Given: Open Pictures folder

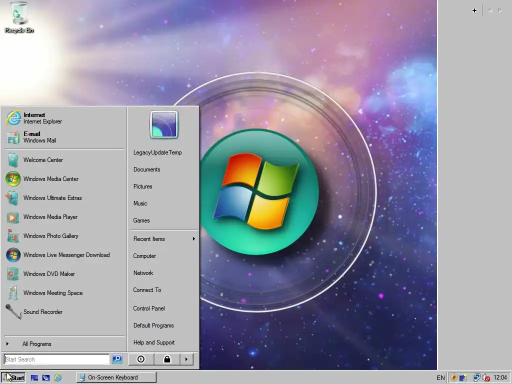Looking at the screenshot, I should (x=164, y=186).
